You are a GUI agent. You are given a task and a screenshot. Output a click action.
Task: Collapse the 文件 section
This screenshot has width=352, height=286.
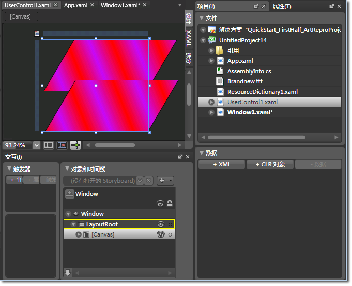point(202,18)
